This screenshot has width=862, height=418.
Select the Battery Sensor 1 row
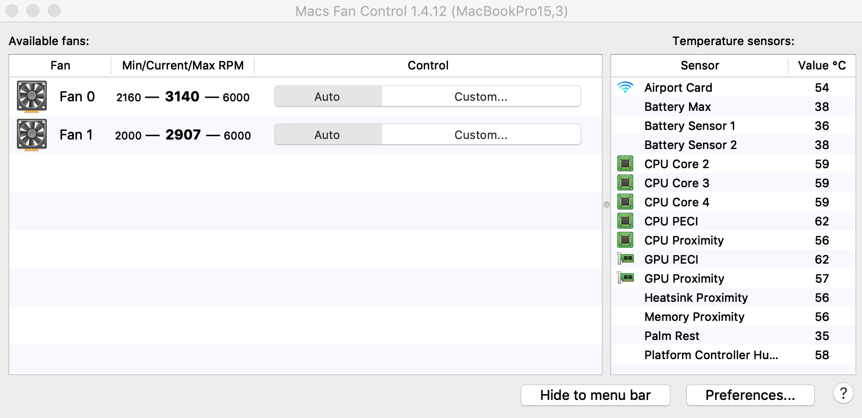coord(733,126)
